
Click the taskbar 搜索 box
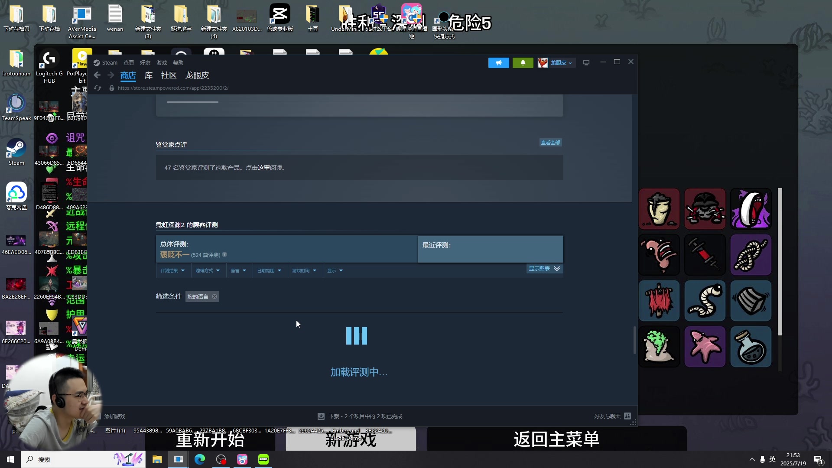click(83, 459)
